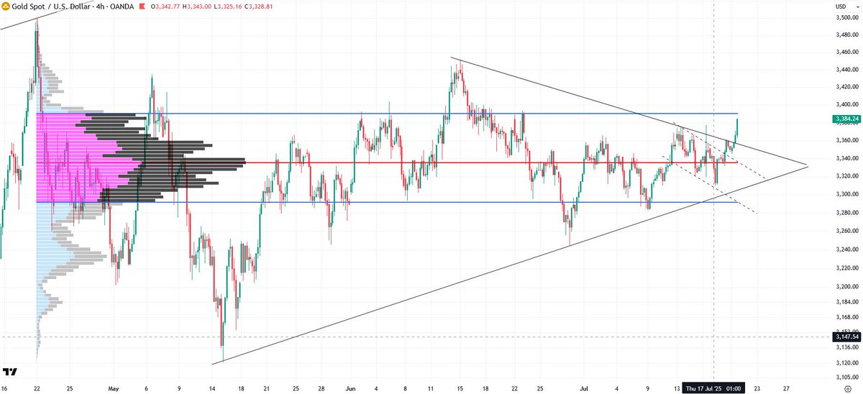The height and width of the screenshot is (394, 863).
Task: Click the 3,440.00 price axis label
Action: pyautogui.click(x=846, y=70)
